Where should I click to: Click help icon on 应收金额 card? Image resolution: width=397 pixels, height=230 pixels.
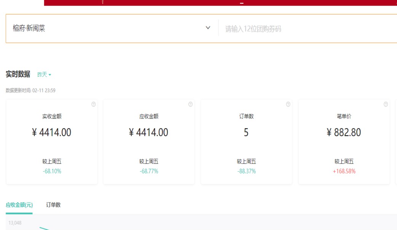(191, 105)
